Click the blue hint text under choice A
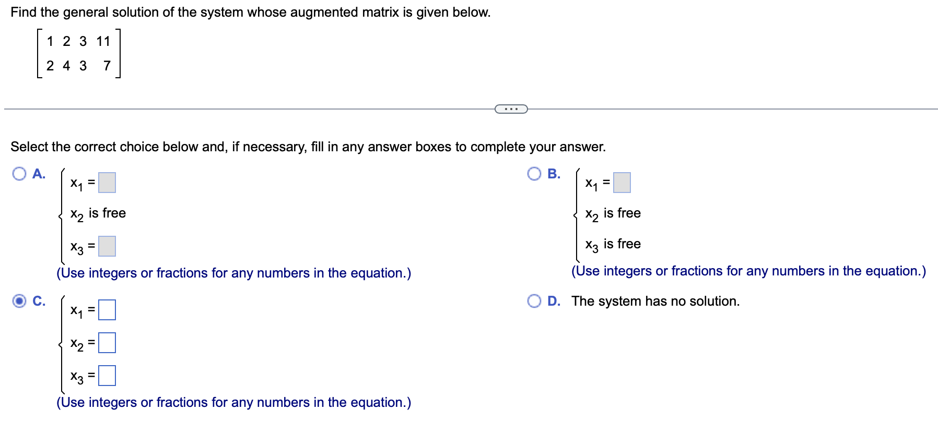The height and width of the screenshot is (434, 938). tap(233, 273)
